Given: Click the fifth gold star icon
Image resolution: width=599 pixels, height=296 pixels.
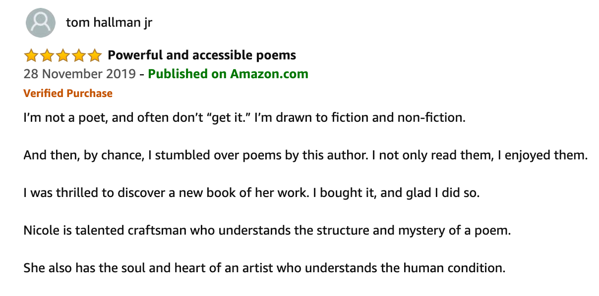Looking at the screenshot, I should click(94, 55).
